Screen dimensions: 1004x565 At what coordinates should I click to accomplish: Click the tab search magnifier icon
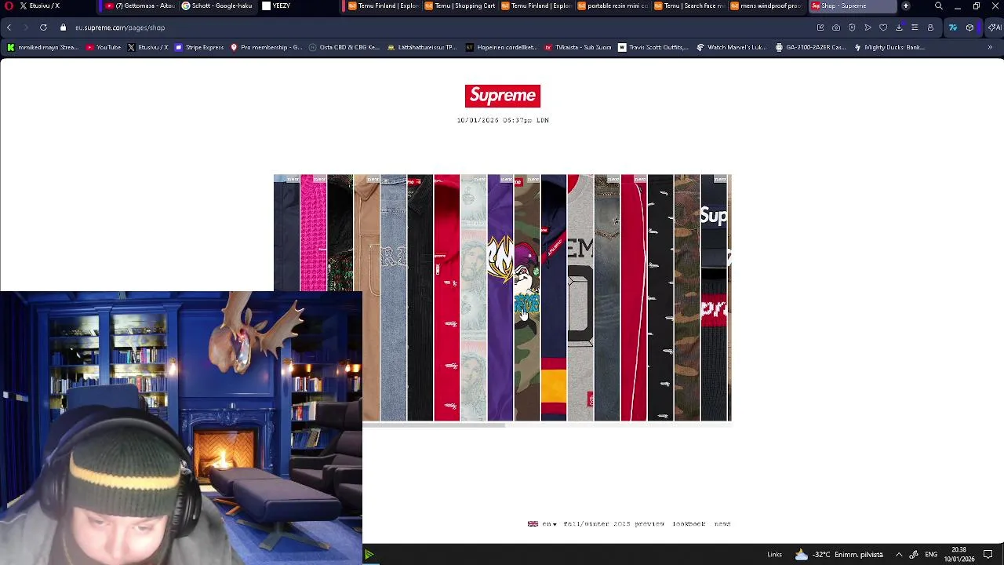point(939,5)
